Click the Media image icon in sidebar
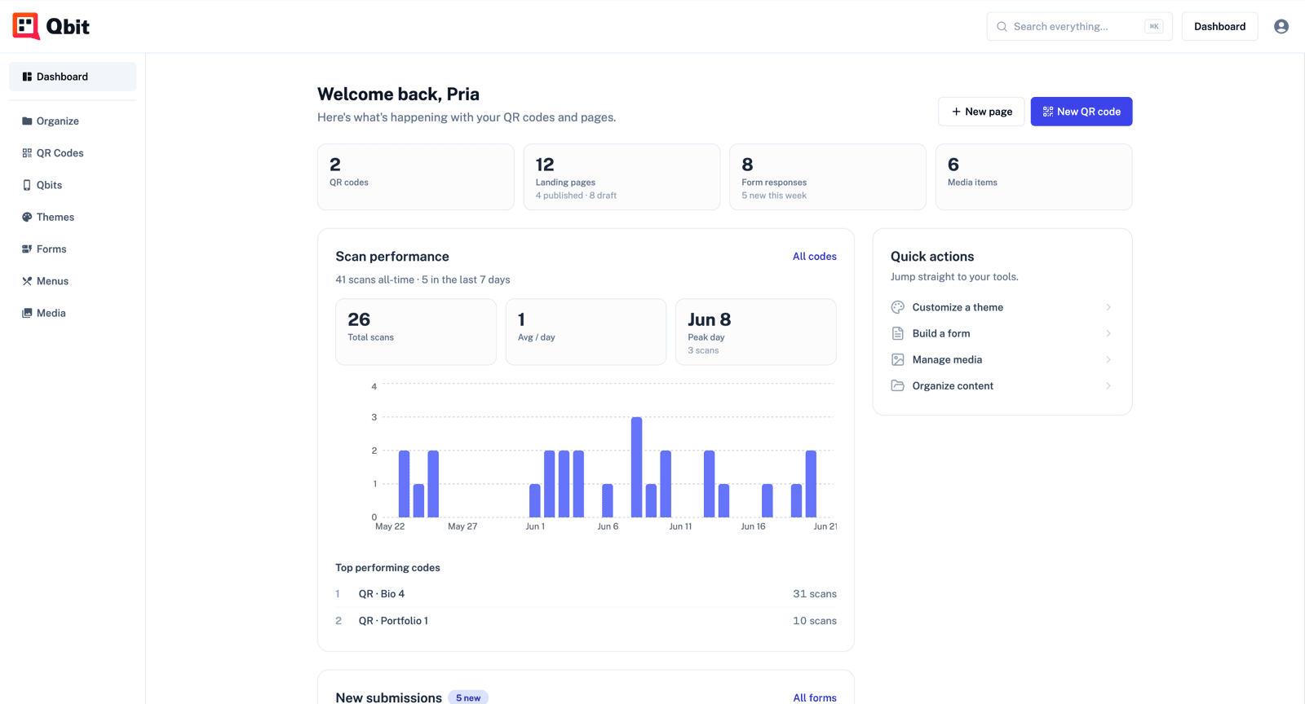The height and width of the screenshot is (704, 1305). (27, 313)
